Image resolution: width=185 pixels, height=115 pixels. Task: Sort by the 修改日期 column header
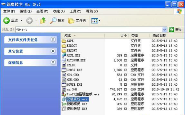(159, 35)
